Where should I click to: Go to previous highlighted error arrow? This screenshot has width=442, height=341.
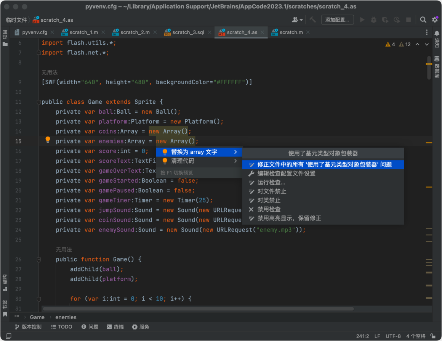coord(418,44)
